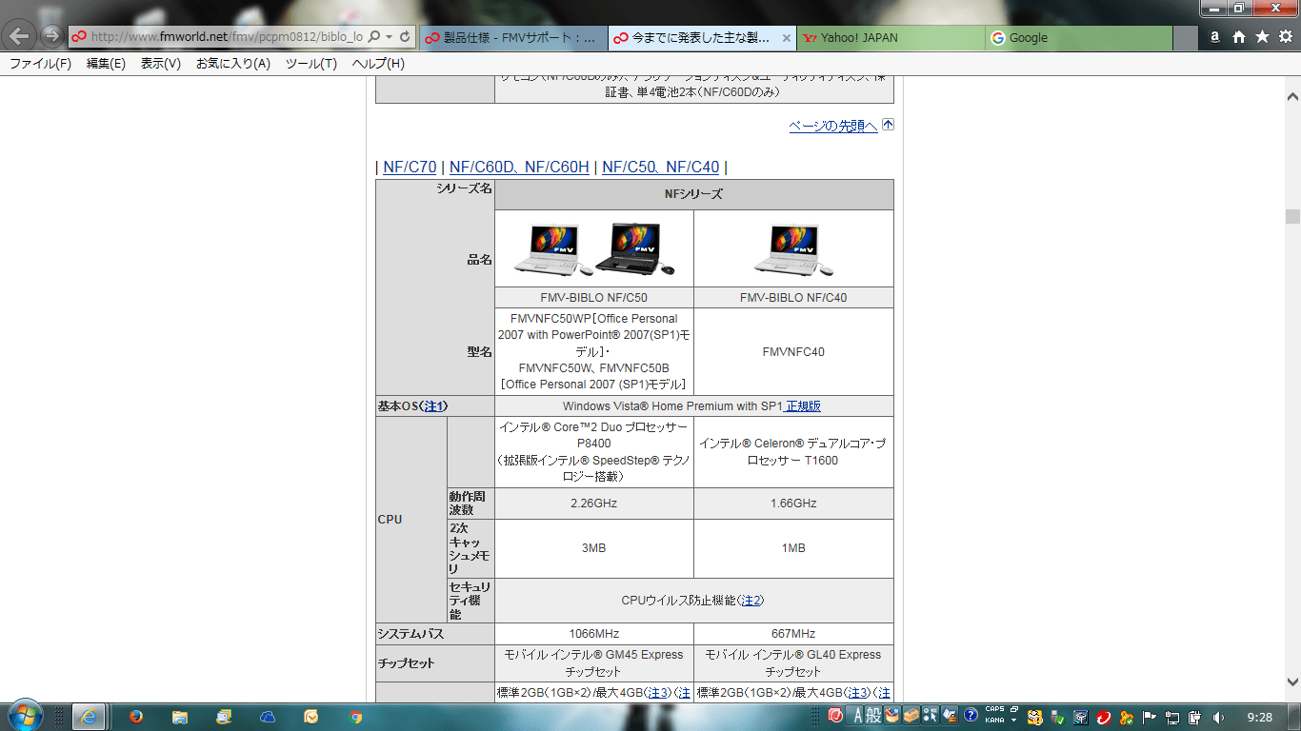Switch to the Google tab
The image size is (1301, 731).
coord(1078,38)
